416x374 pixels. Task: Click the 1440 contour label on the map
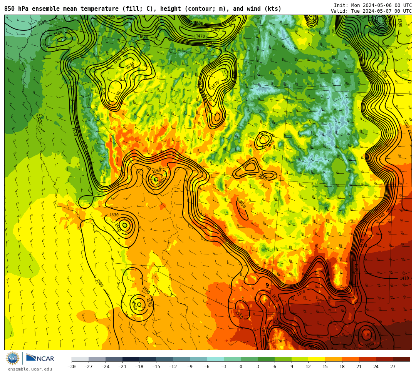[381, 217]
